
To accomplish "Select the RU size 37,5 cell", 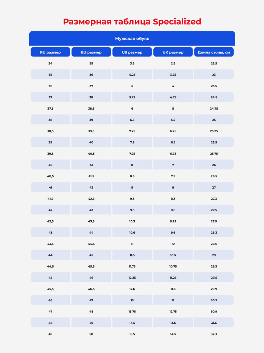I will point(50,109).
